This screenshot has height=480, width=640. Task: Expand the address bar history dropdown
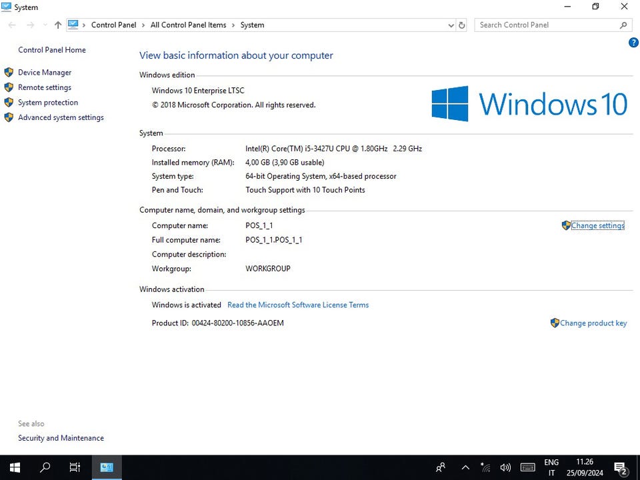point(451,25)
